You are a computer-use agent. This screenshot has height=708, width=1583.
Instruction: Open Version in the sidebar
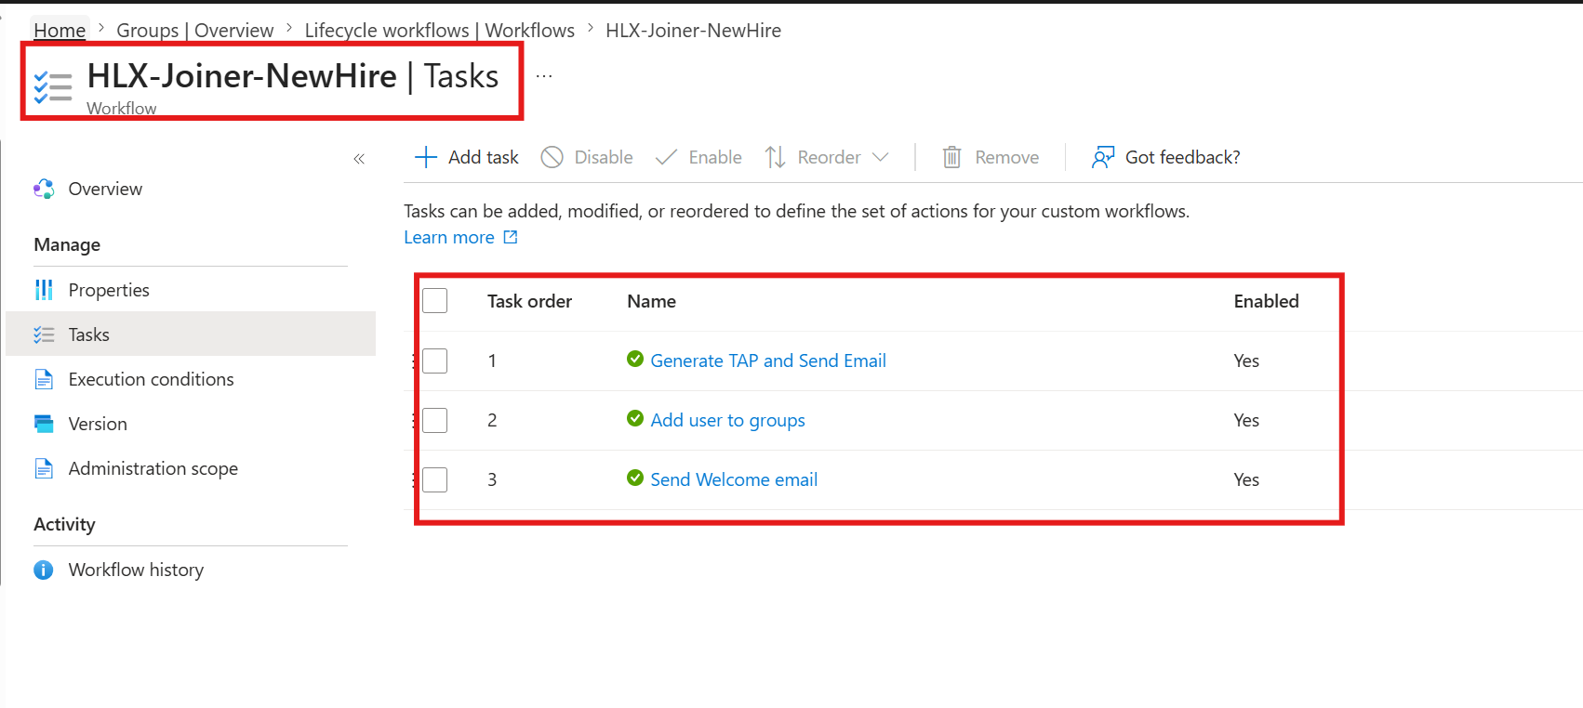(x=98, y=424)
